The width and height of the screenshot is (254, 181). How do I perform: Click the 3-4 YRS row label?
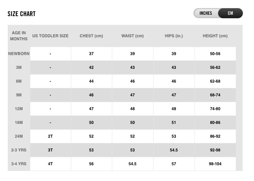click(x=19, y=164)
